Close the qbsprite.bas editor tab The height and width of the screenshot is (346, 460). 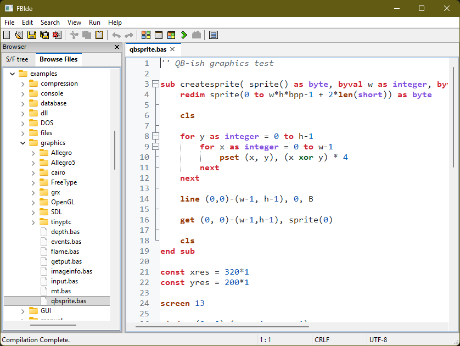pyautogui.click(x=172, y=49)
